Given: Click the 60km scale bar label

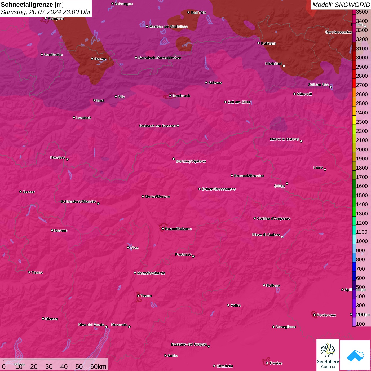Looking at the screenshot, I should point(98,366).
